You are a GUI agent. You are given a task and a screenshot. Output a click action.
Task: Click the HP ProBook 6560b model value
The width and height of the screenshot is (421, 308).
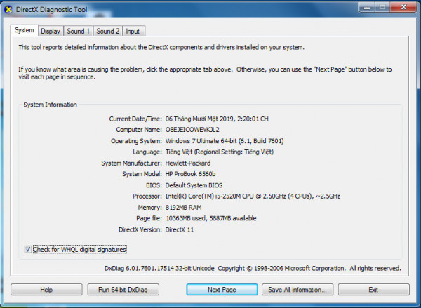tap(190, 174)
